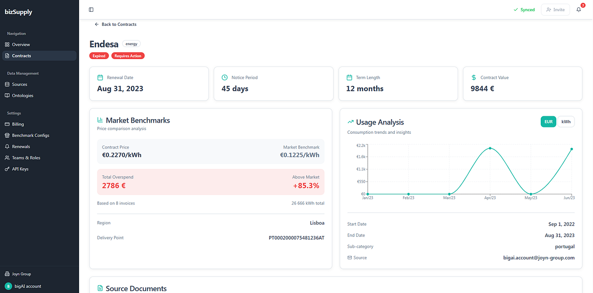This screenshot has width=593, height=293.
Task: Click the portugal sub-category value
Action: pyautogui.click(x=565, y=247)
